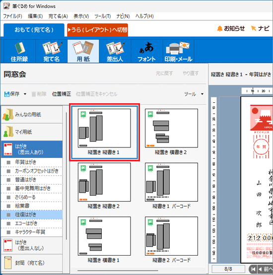This screenshot has width=273, height=275.
Task: Open the 住所録 address book toolbar icon
Action: click(19, 51)
